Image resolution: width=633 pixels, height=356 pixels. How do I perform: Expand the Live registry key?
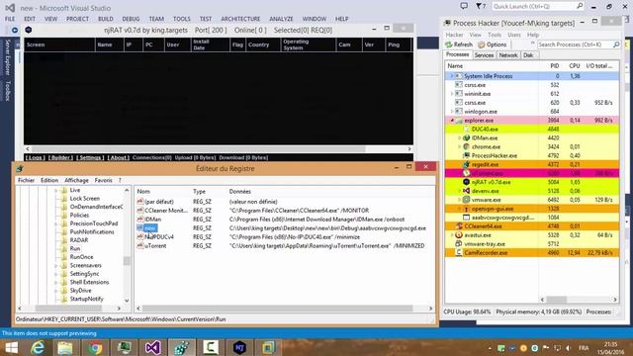[x=56, y=190]
